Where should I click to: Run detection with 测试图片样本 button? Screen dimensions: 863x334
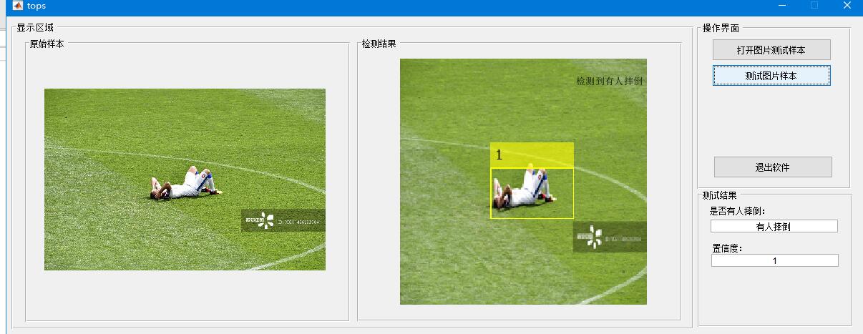pyautogui.click(x=771, y=76)
